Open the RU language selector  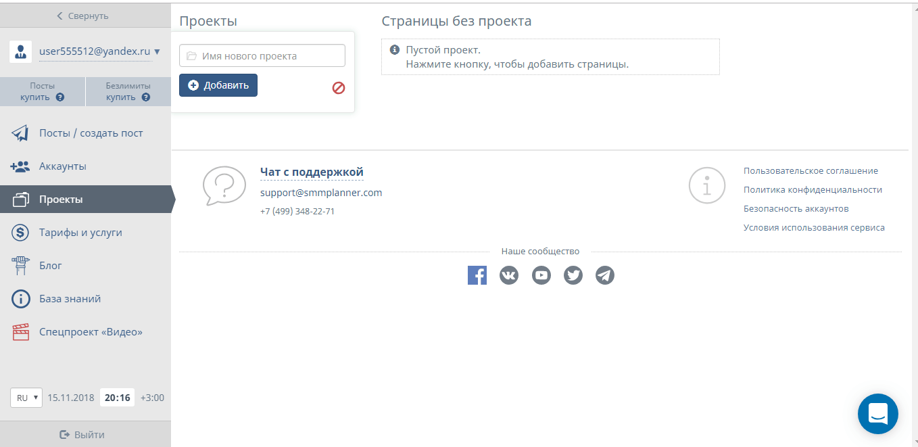[x=26, y=398]
